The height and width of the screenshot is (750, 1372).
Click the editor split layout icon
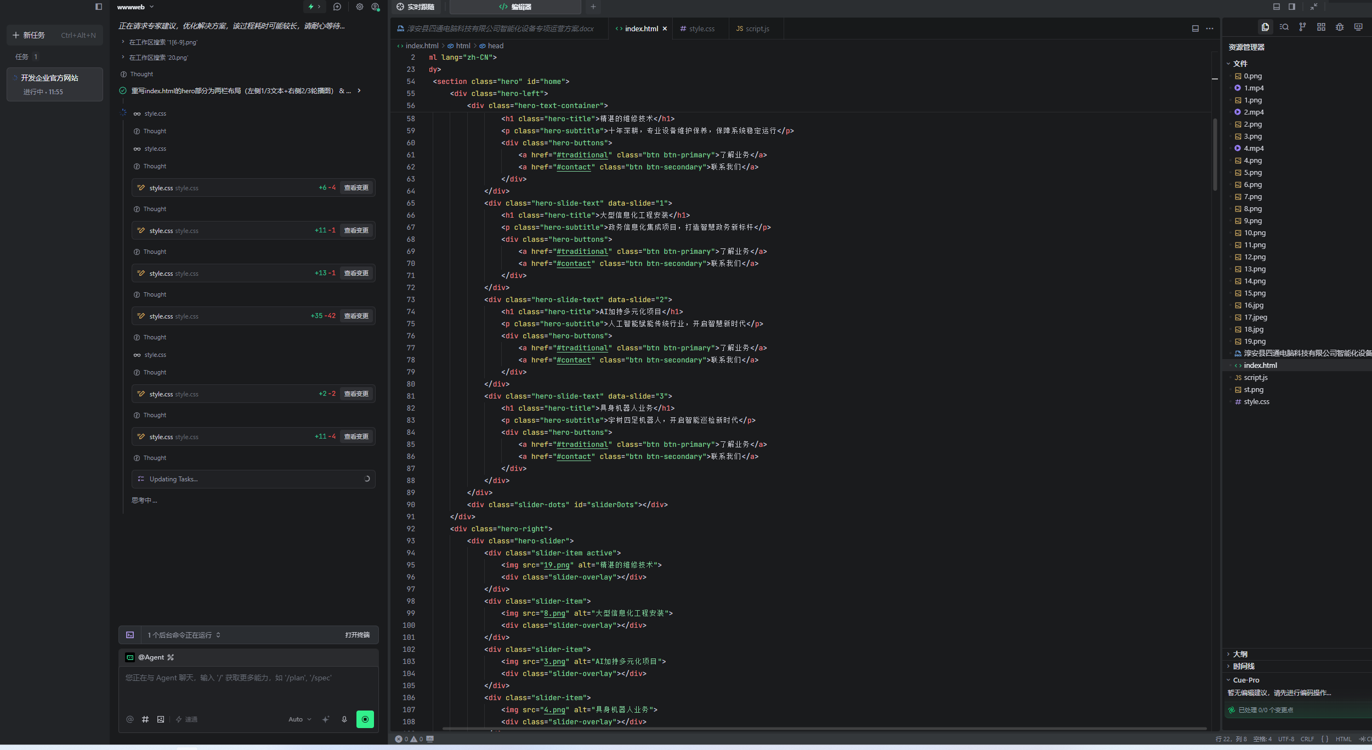1195,29
